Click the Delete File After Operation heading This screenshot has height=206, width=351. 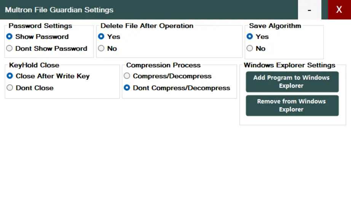(x=147, y=26)
